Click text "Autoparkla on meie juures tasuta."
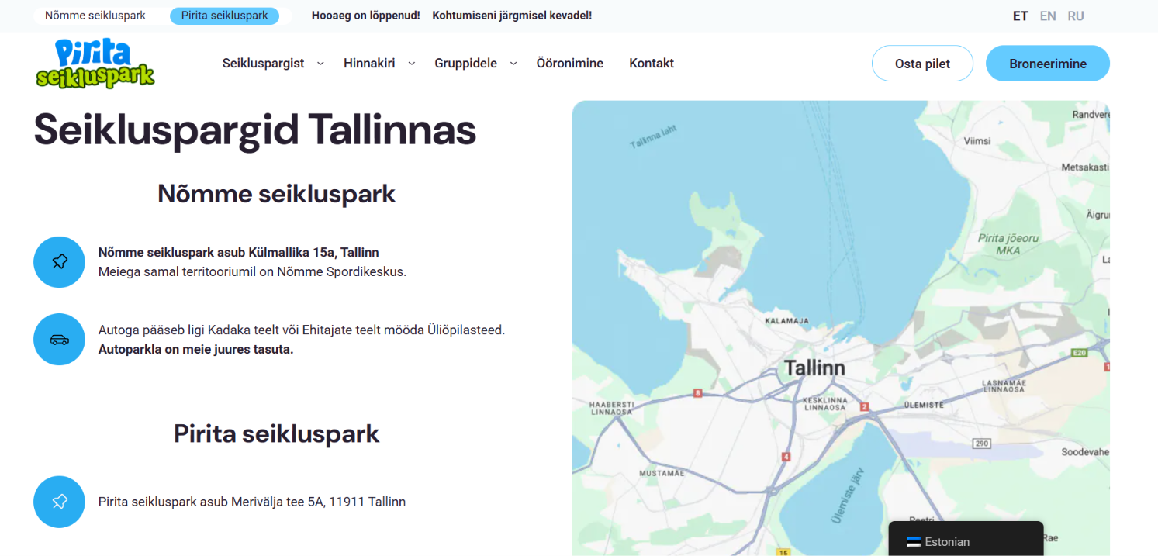Screen dimensions: 1158x556 coord(195,349)
